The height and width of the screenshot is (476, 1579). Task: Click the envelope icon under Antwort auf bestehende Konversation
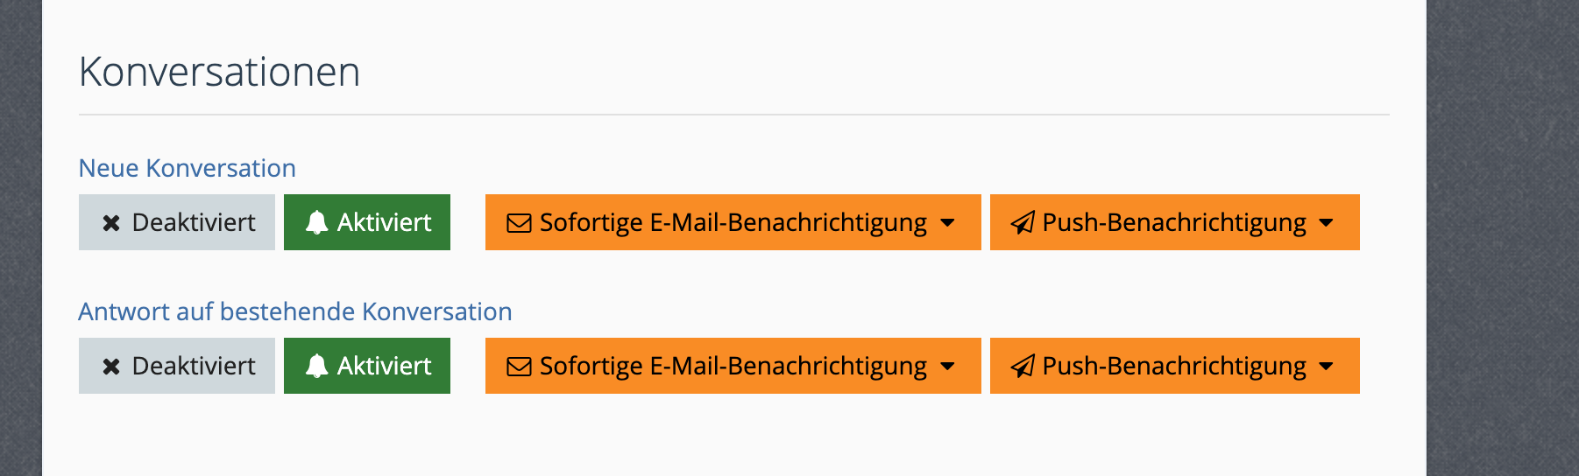519,367
